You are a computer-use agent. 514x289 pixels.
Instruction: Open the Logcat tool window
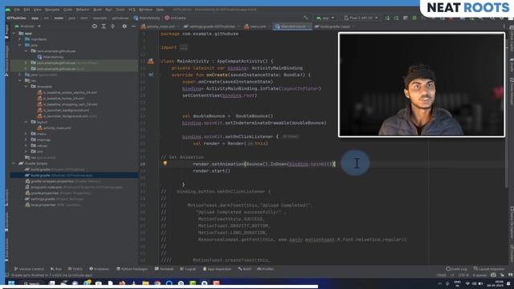click(188, 269)
